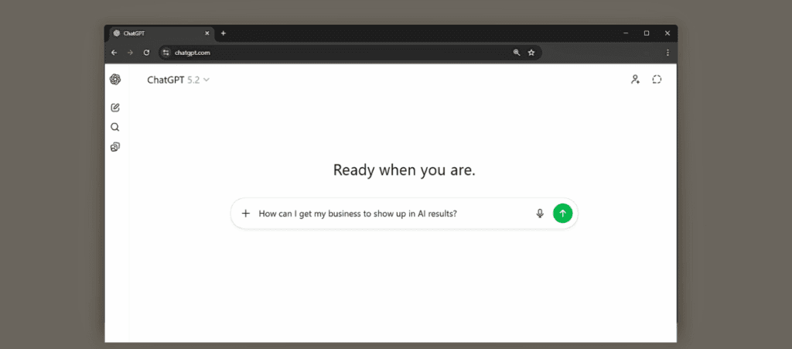Click into the prompt text field
Screen dimensions: 792x349
(x=393, y=213)
